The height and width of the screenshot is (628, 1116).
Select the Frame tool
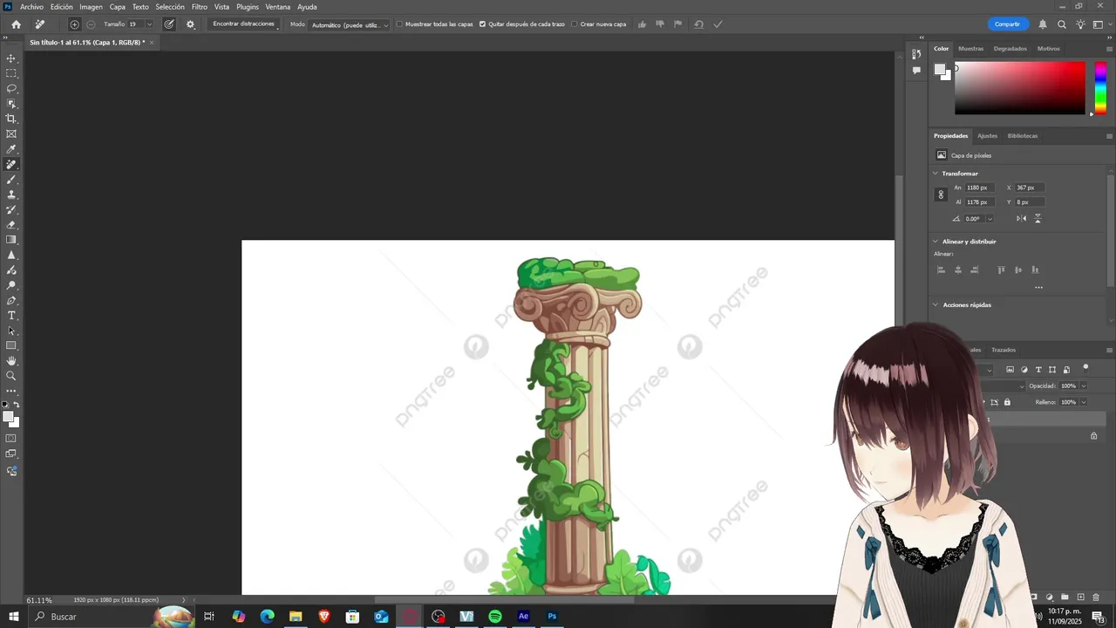[x=11, y=133]
